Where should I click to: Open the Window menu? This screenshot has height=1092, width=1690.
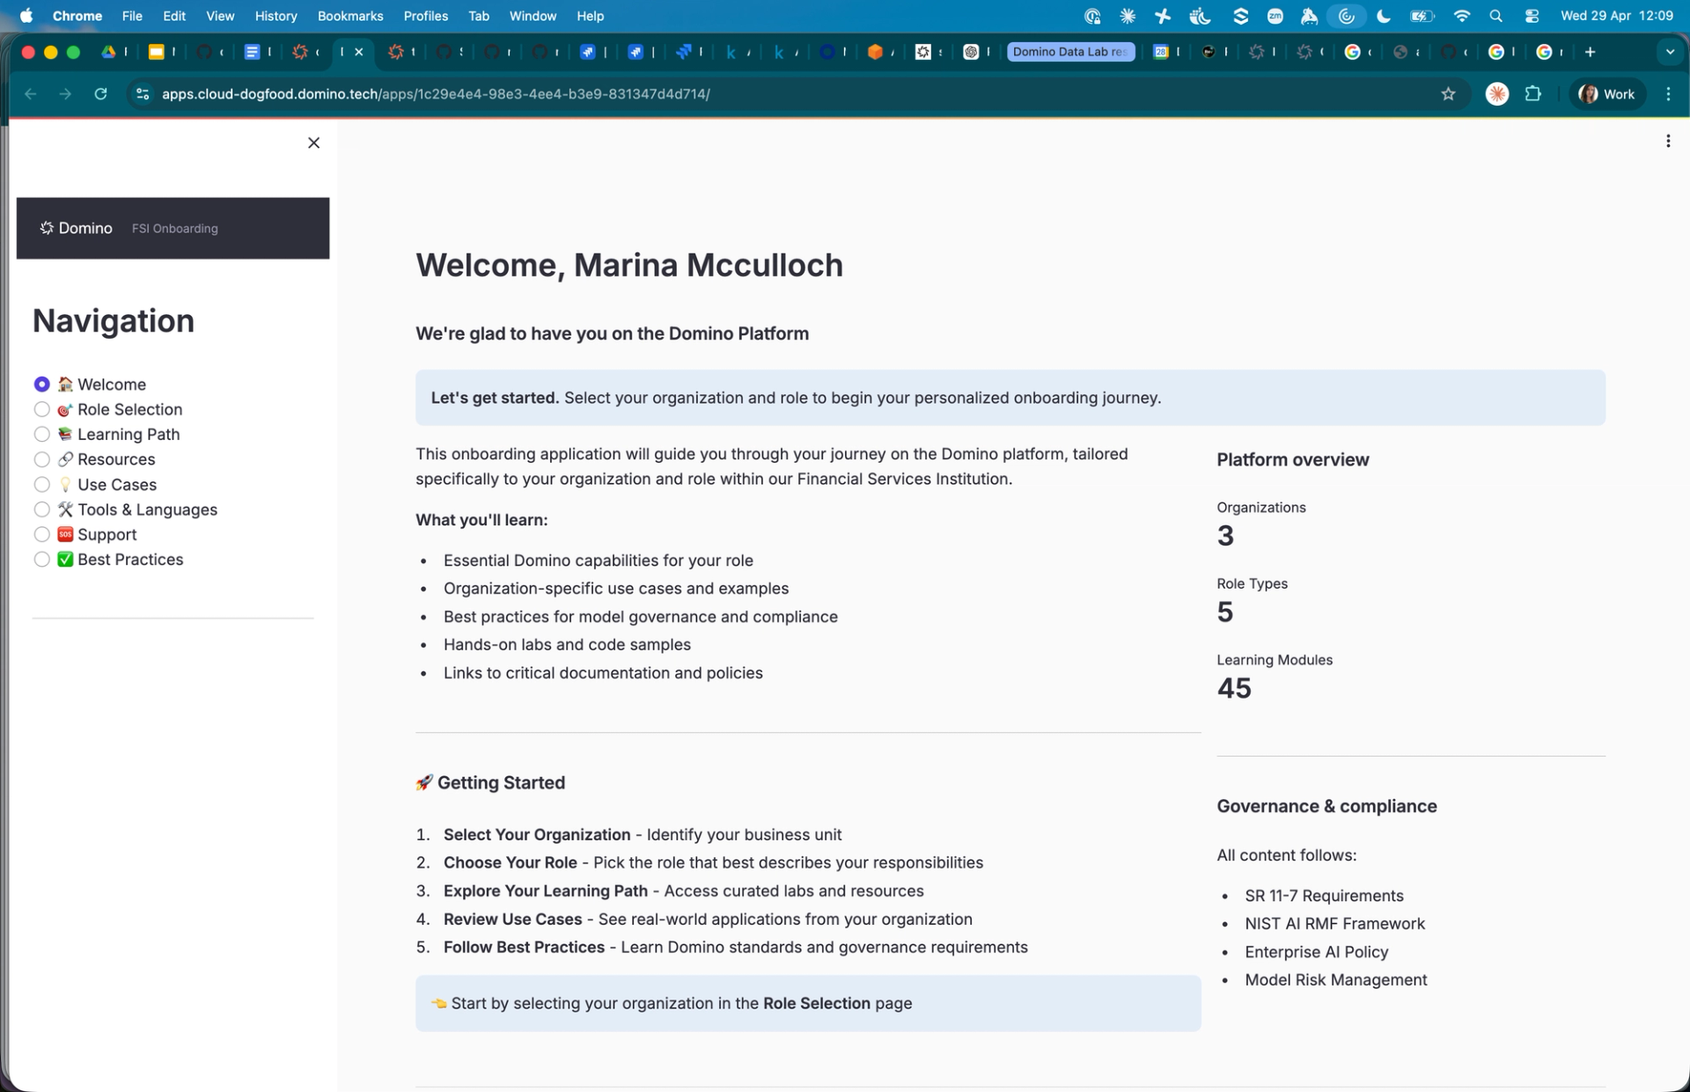533,16
